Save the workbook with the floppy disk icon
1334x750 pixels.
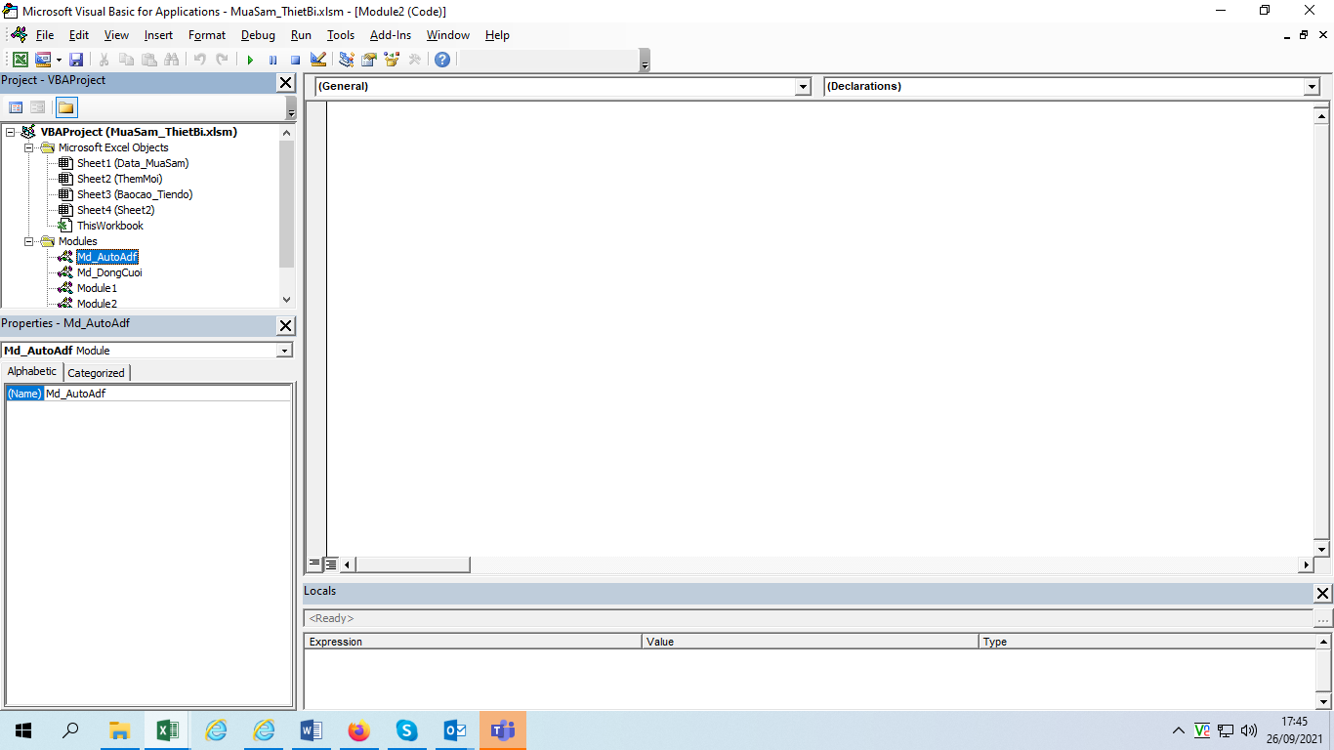[x=76, y=60]
